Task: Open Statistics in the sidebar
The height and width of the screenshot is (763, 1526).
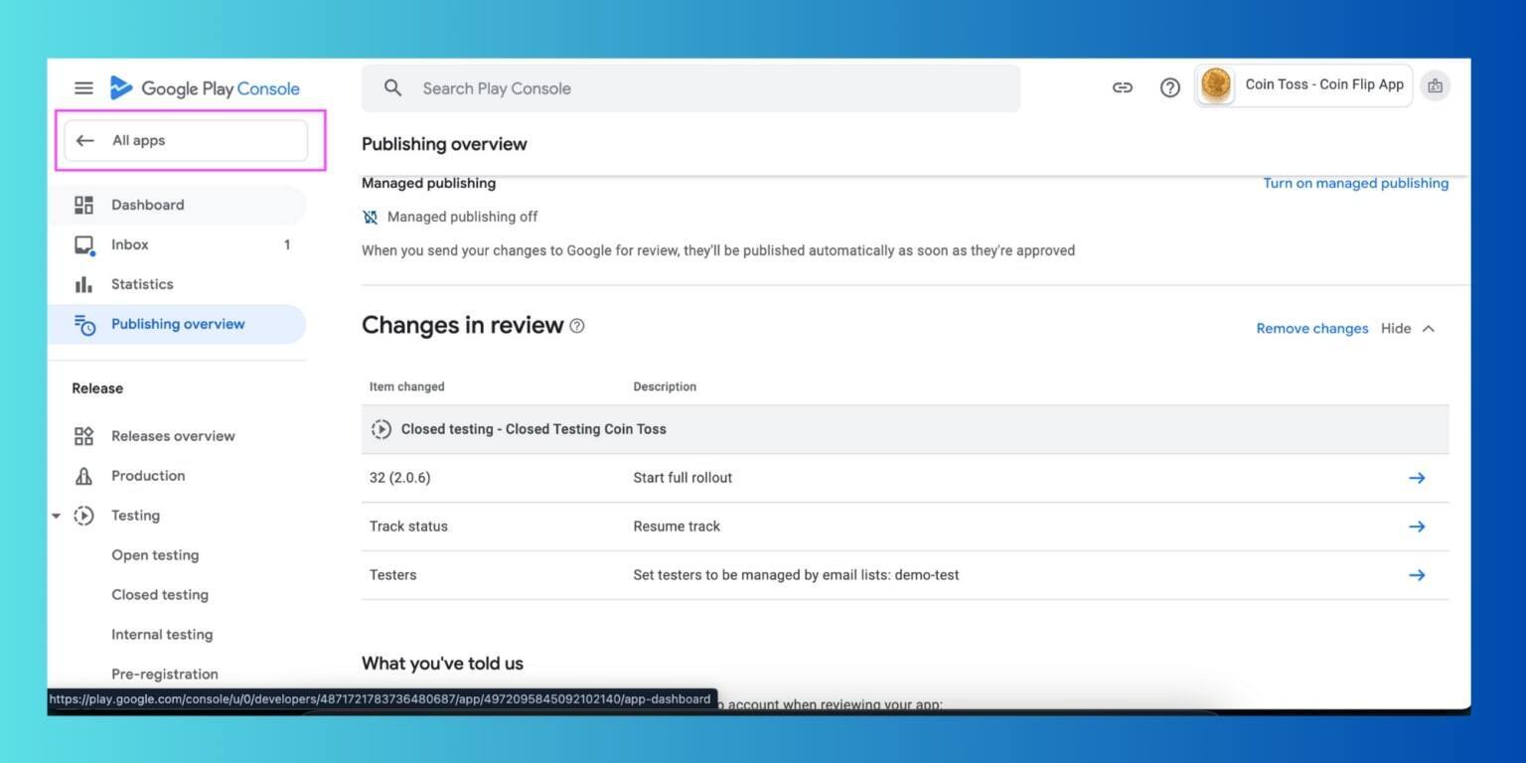Action: click(177, 284)
